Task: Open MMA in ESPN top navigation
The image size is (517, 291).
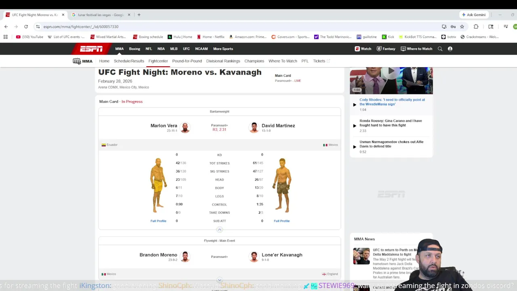Action: click(120, 49)
